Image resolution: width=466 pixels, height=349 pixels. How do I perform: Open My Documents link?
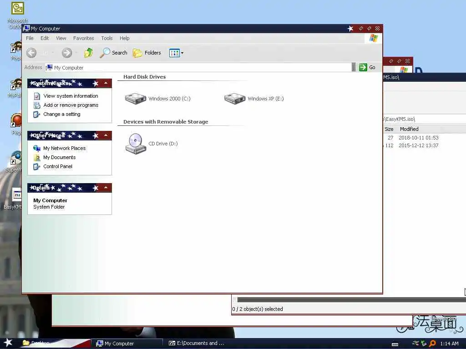coord(60,157)
